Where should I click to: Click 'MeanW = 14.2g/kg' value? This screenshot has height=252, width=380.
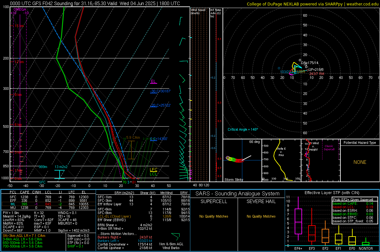coord(17,216)
